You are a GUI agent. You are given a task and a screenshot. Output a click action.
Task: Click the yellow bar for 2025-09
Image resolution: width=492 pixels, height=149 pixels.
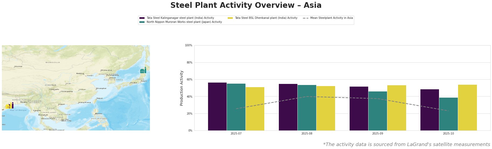396,108
